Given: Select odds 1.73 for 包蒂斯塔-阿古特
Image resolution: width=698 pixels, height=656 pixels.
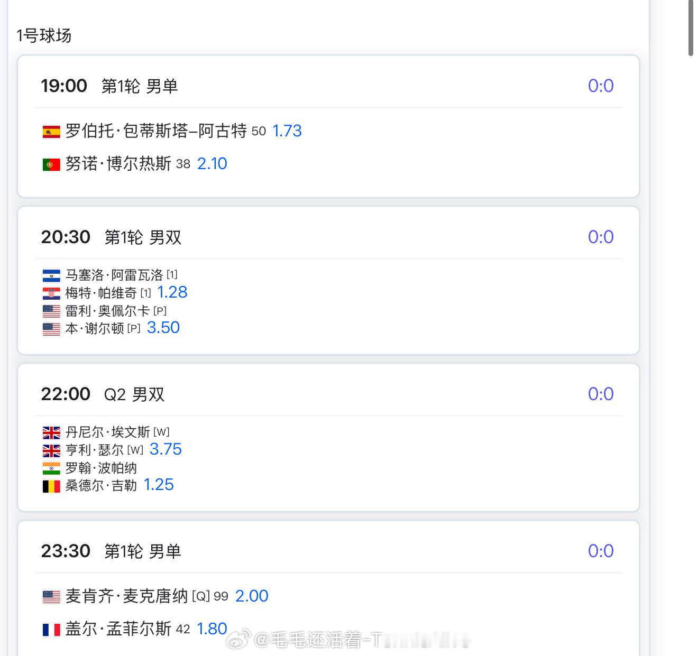Looking at the screenshot, I should click(x=287, y=131).
